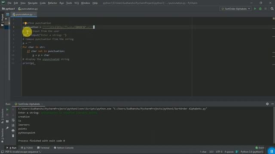
Task: Click the PEP 8 invalid escape sequence message
Action: tap(23, 152)
